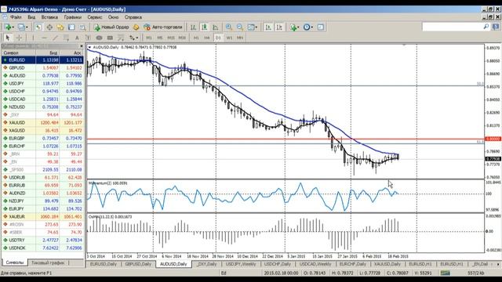Open the New Chart dropdown arrow
The width and height of the screenshot is (502, 282).
pos(13,27)
